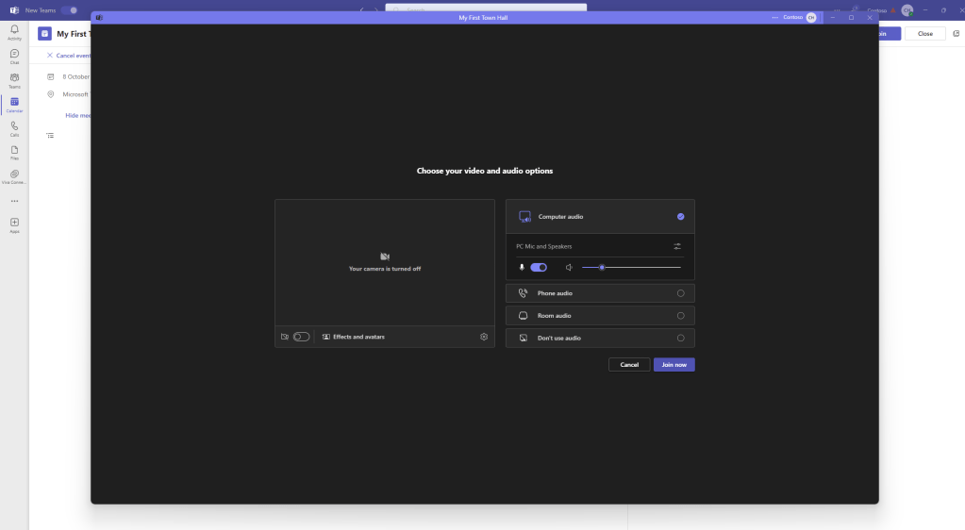Switch off the New Teams toggle

(69, 9)
